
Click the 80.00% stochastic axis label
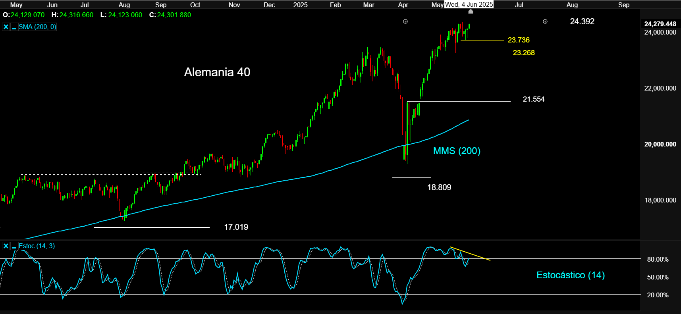tap(658, 259)
